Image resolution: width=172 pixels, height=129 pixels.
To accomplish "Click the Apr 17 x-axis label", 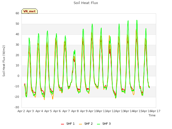I will coord(156,111).
